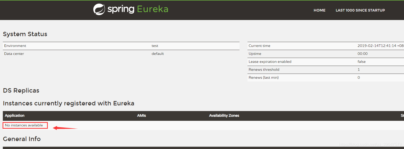Click the Spring leaf logo icon

99,9
